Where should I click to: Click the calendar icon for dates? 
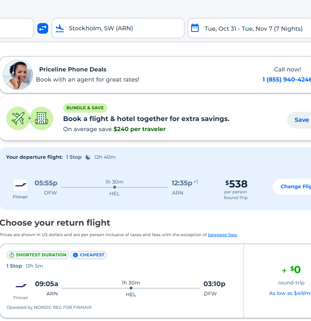click(195, 28)
